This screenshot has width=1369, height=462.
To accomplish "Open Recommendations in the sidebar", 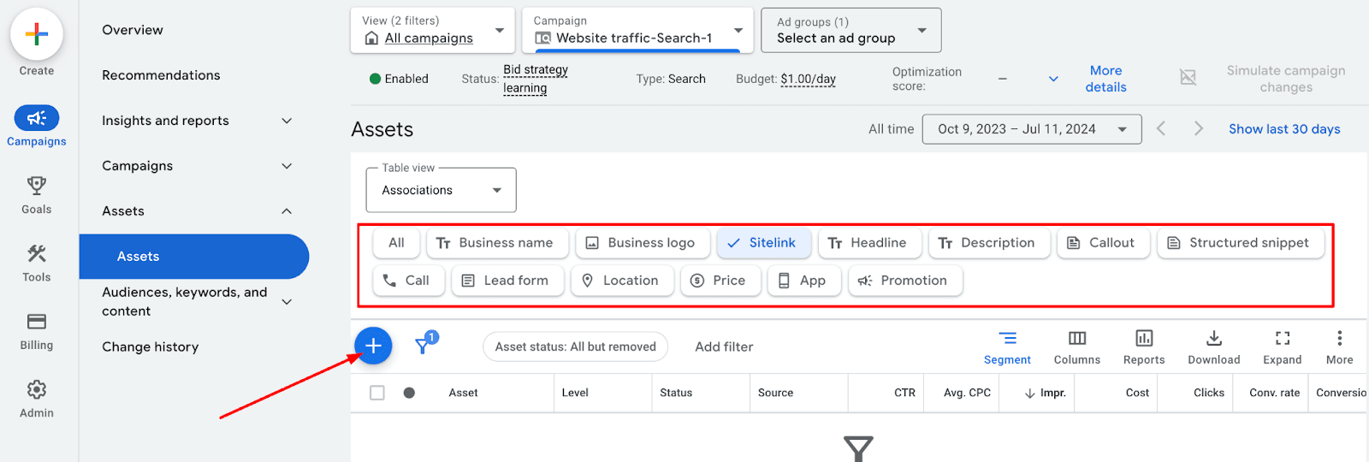I will coord(161,75).
